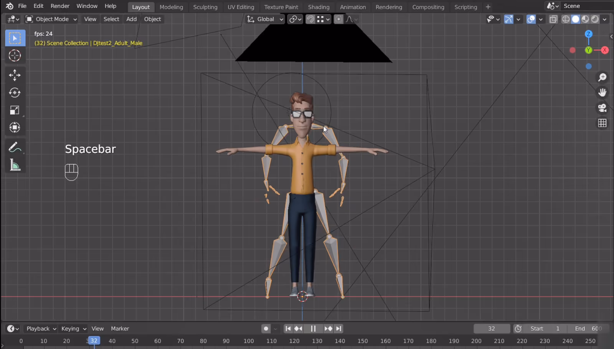Click the X axis on the navigation gizmo
The image size is (614, 349).
[605, 50]
